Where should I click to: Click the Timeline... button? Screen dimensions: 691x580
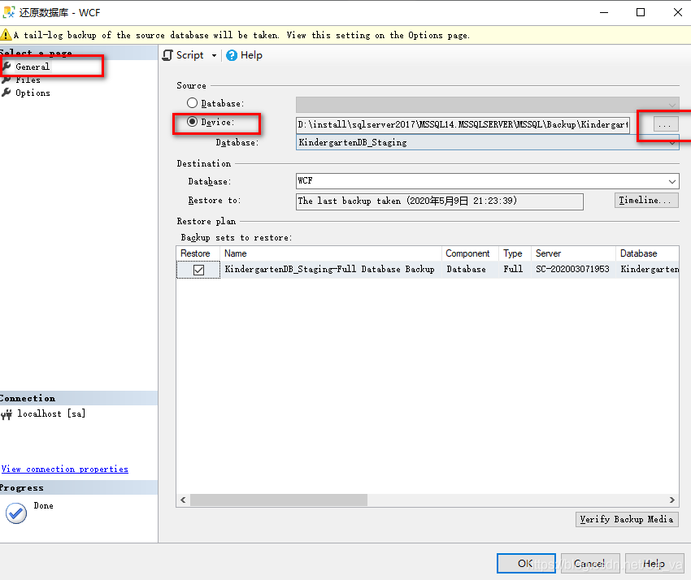[646, 200]
